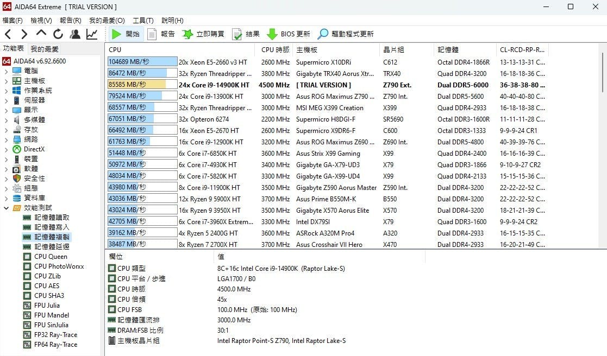This screenshot has width=607, height=356.
Task: Click 驅動程式更新 driver update button
Action: click(x=345, y=34)
